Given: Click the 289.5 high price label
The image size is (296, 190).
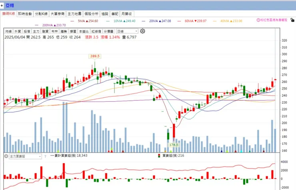Looking at the screenshot, I should pos(95,56).
